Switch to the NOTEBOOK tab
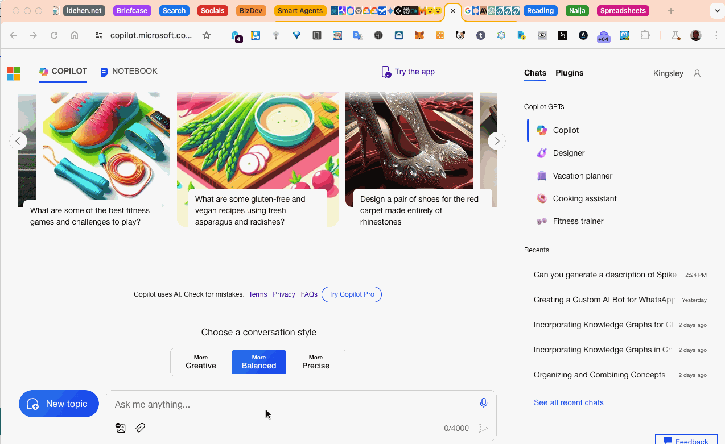The image size is (725, 444). [x=129, y=72]
